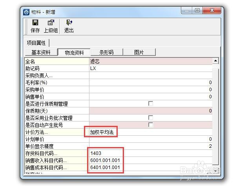Click the 销售收入科目代码... row label

57,160
